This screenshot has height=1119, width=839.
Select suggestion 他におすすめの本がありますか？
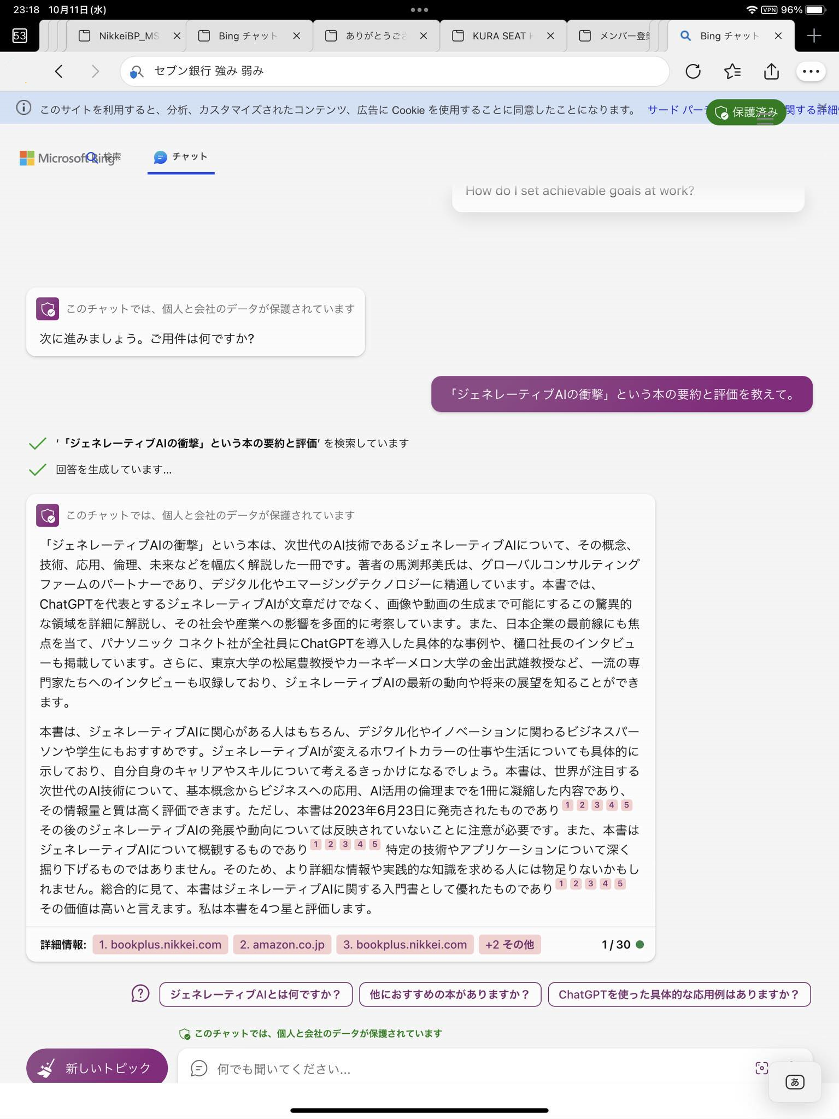pos(449,994)
